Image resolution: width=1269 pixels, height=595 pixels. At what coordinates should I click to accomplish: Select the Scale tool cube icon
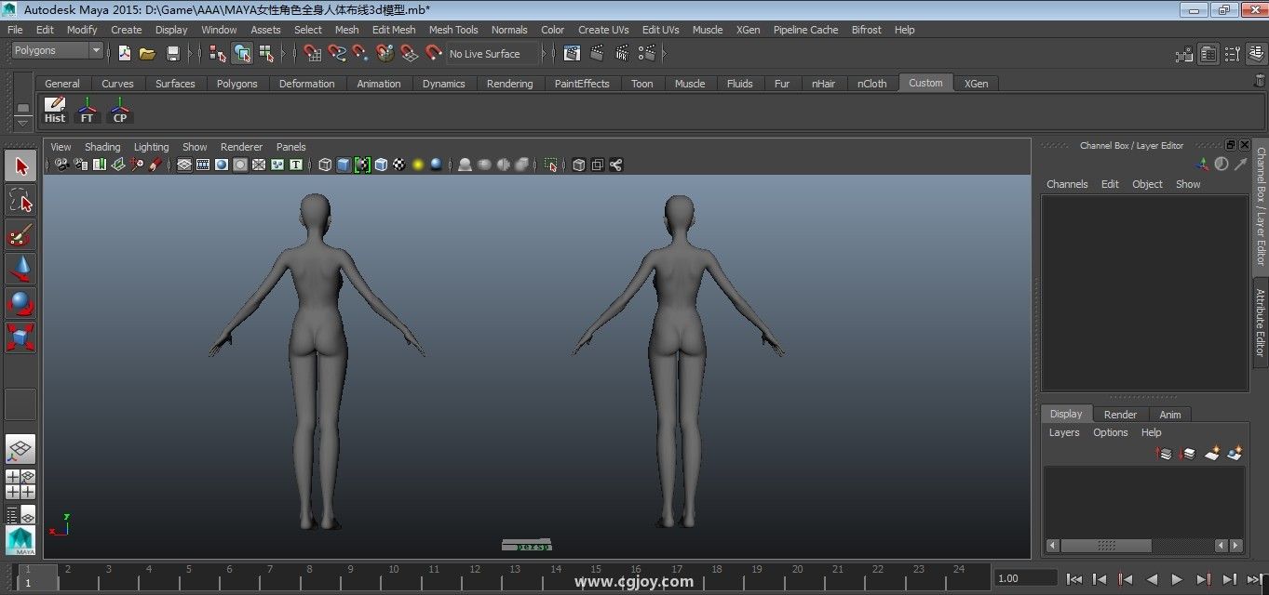[x=20, y=337]
